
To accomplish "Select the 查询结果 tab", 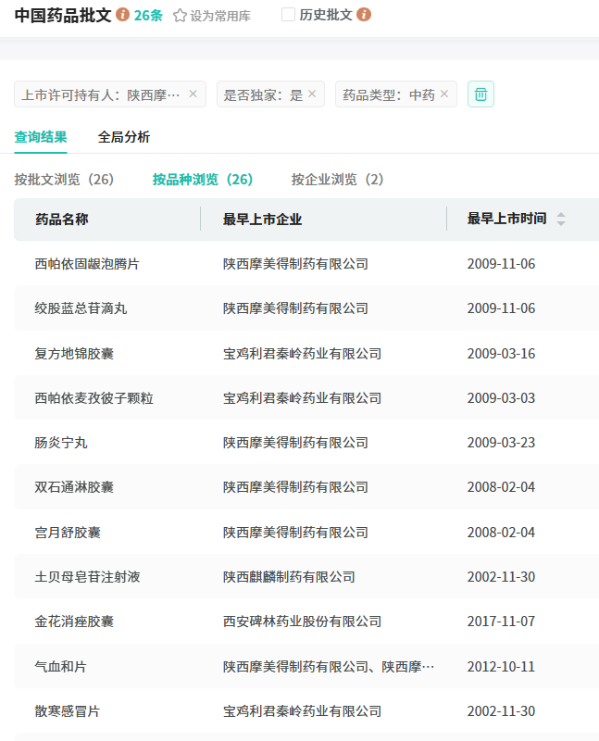I will [41, 137].
